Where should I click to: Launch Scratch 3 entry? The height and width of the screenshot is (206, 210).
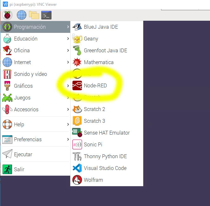(107, 121)
